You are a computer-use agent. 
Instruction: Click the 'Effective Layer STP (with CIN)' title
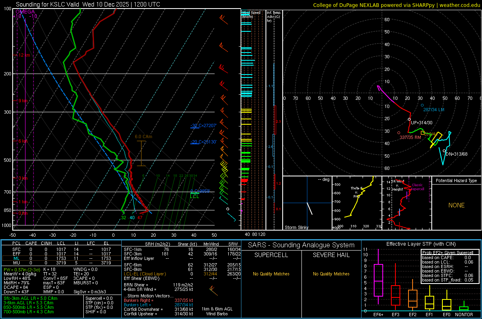tap(421, 244)
